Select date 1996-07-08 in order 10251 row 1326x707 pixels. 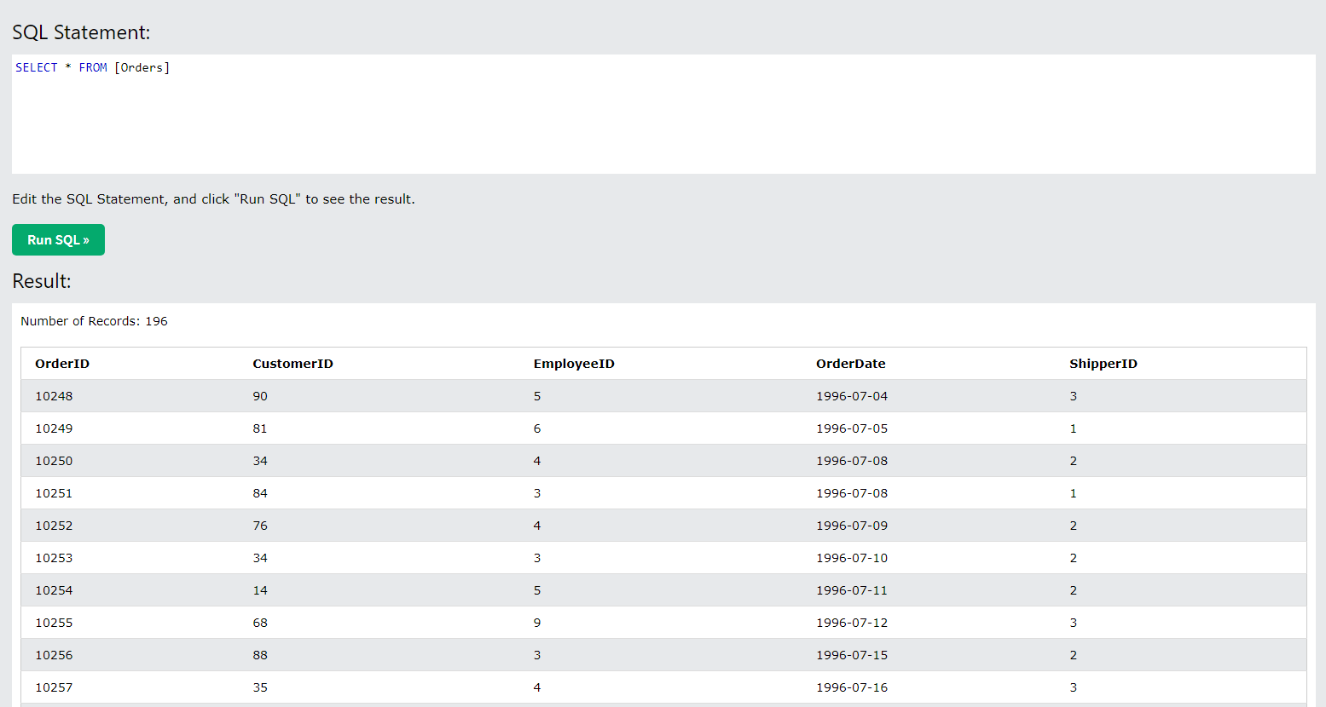point(852,493)
